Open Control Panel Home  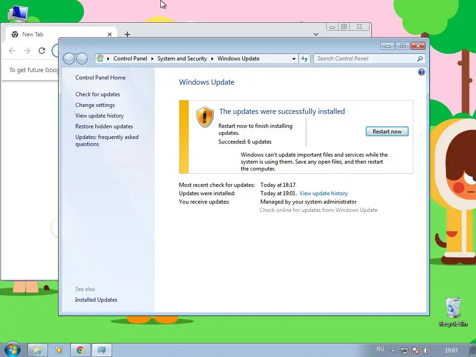(100, 78)
